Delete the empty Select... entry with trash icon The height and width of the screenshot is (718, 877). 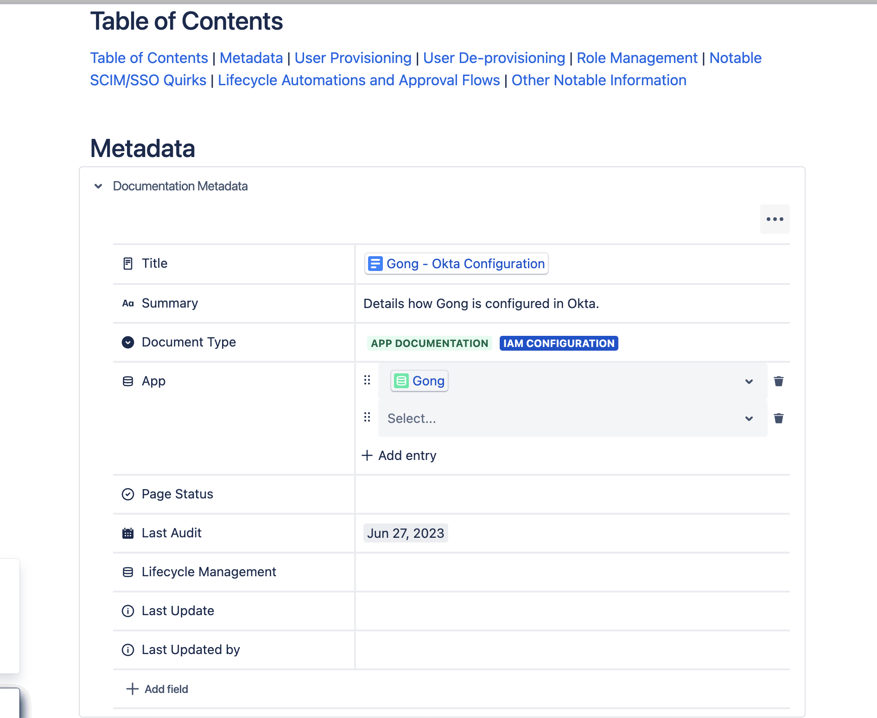[x=779, y=418]
